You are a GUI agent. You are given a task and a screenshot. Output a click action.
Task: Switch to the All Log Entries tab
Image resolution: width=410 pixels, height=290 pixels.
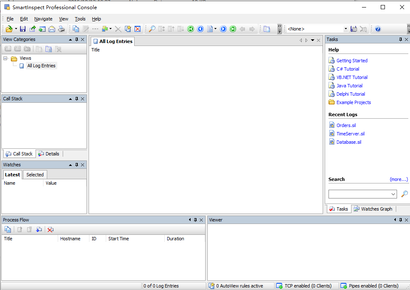point(113,41)
